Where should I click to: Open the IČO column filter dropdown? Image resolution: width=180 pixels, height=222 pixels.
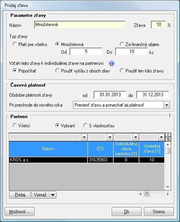[110, 137]
